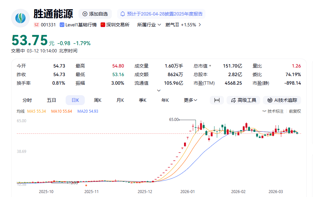The height and width of the screenshot is (197, 313).
Task: Open the 总市值 dropdown triangle
Action: click(x=210, y=66)
